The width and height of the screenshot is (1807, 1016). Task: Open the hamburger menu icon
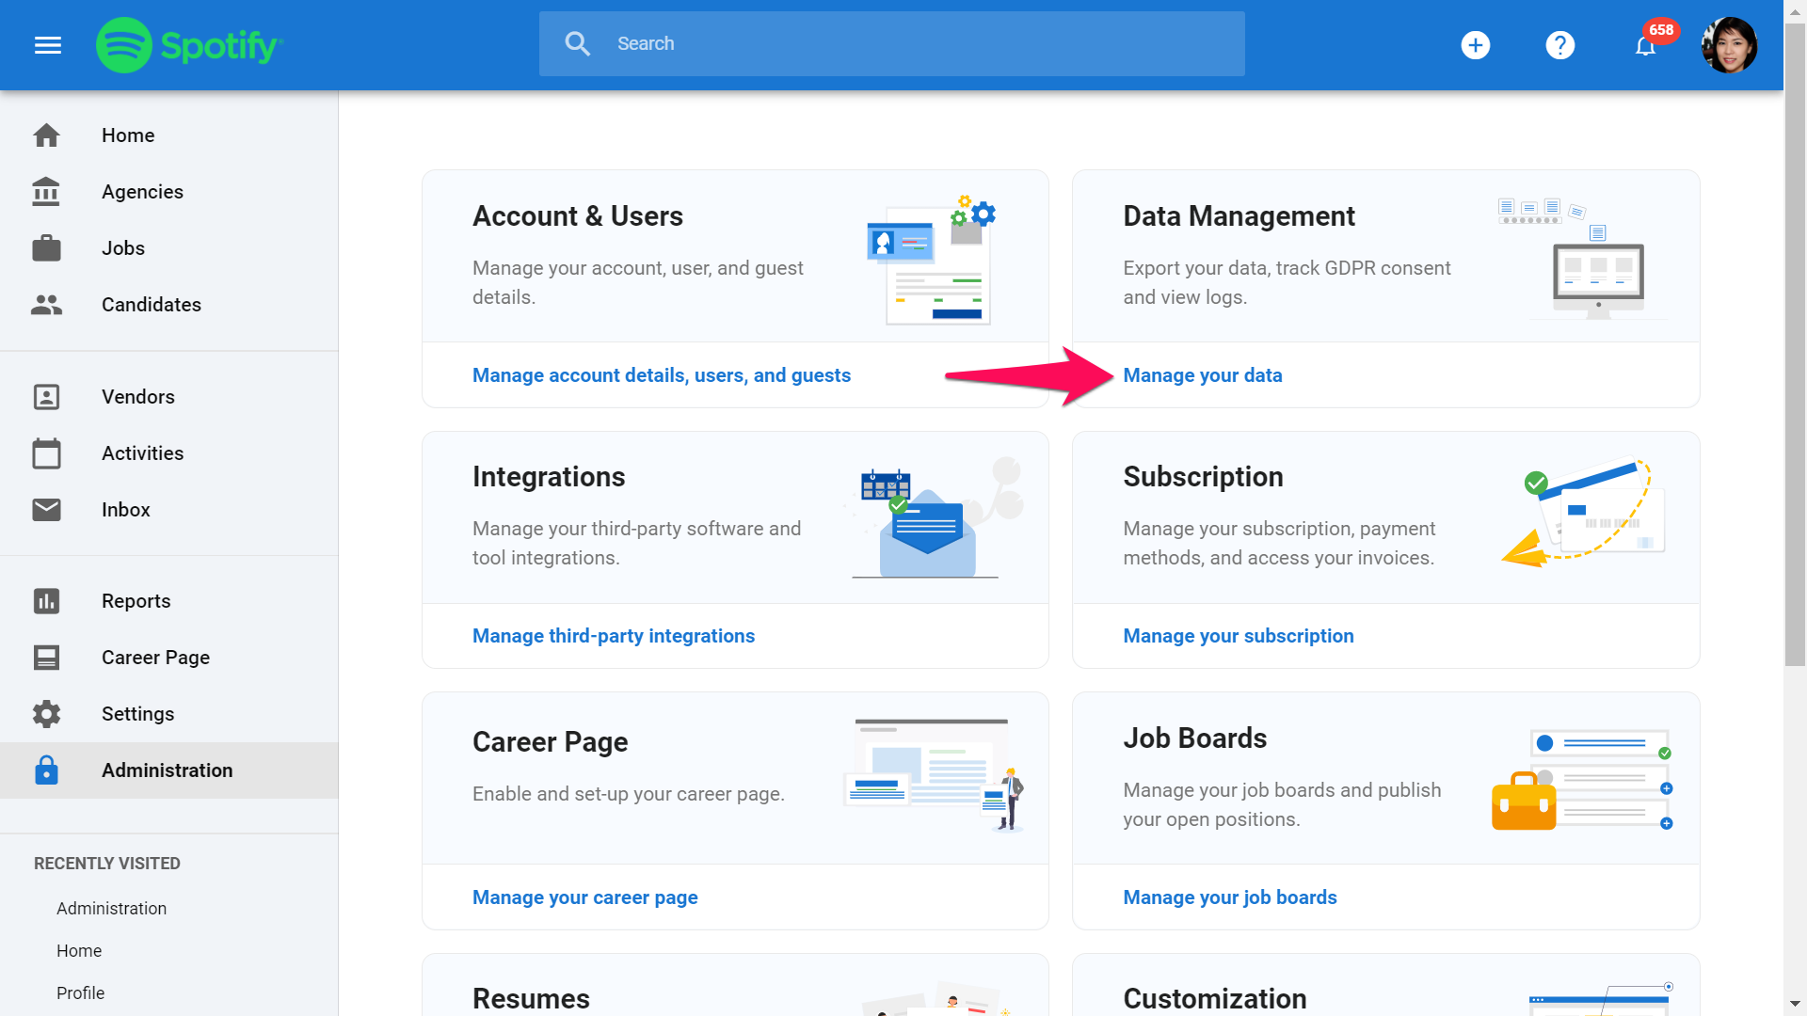(48, 45)
